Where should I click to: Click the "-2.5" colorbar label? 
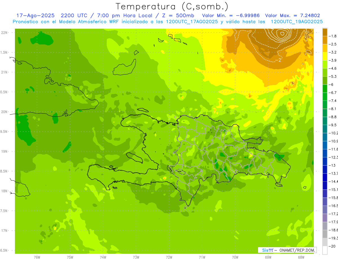click(x=333, y=44)
